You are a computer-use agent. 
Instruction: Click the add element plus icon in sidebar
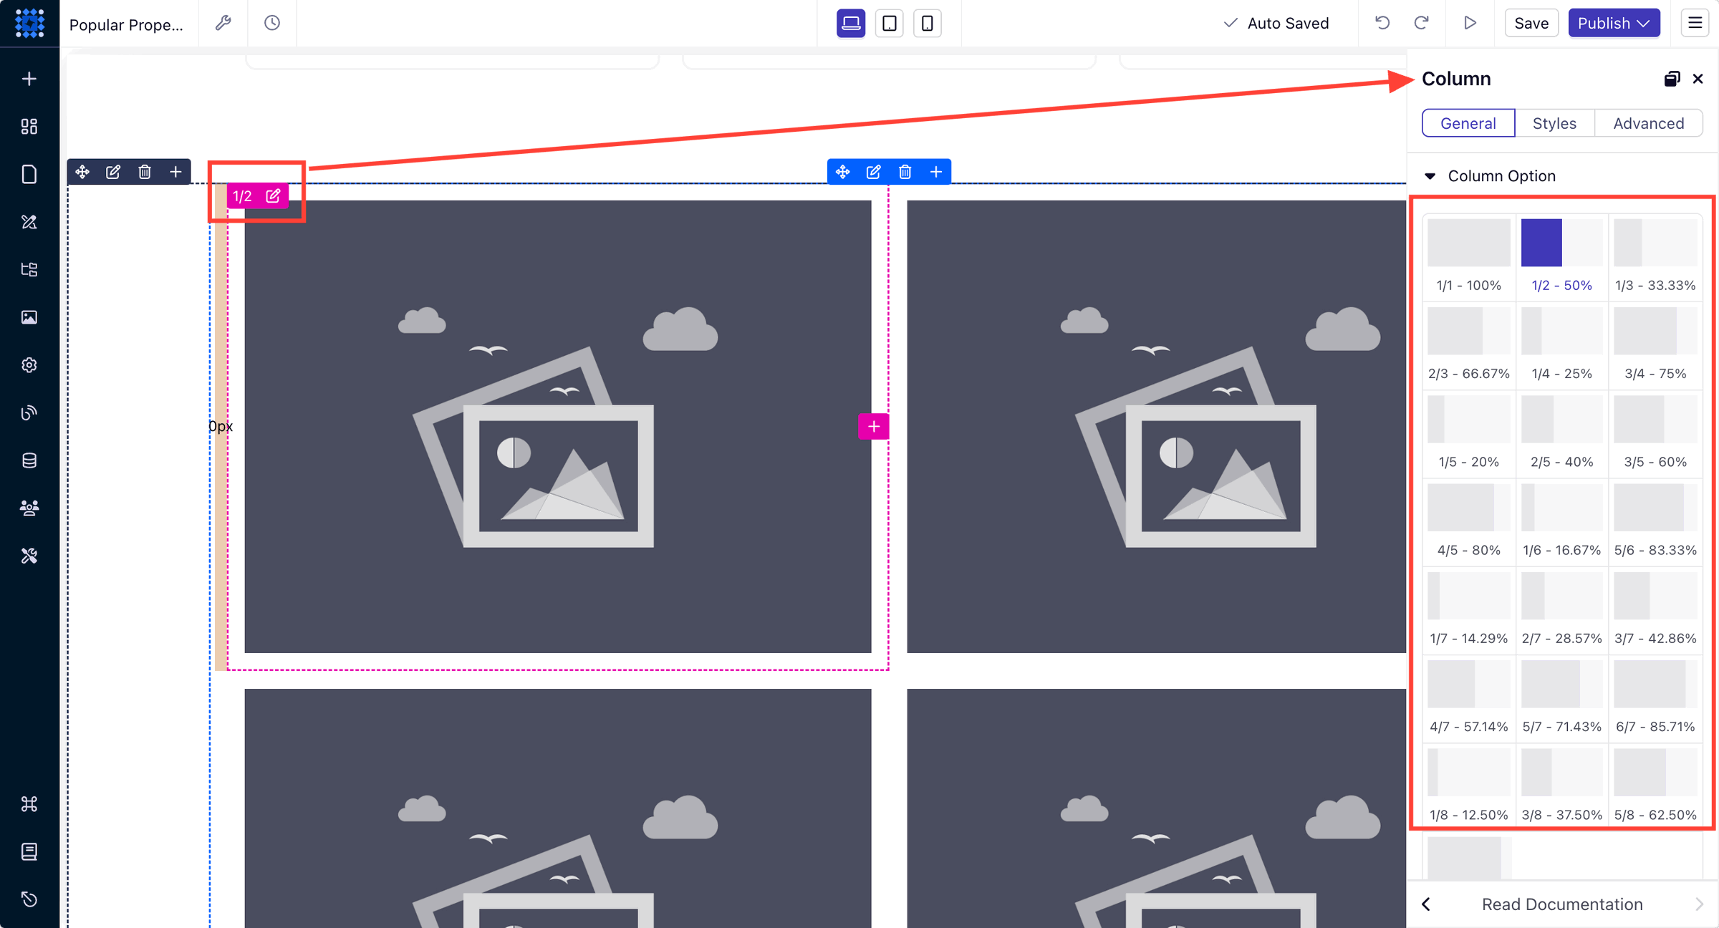pos(29,79)
